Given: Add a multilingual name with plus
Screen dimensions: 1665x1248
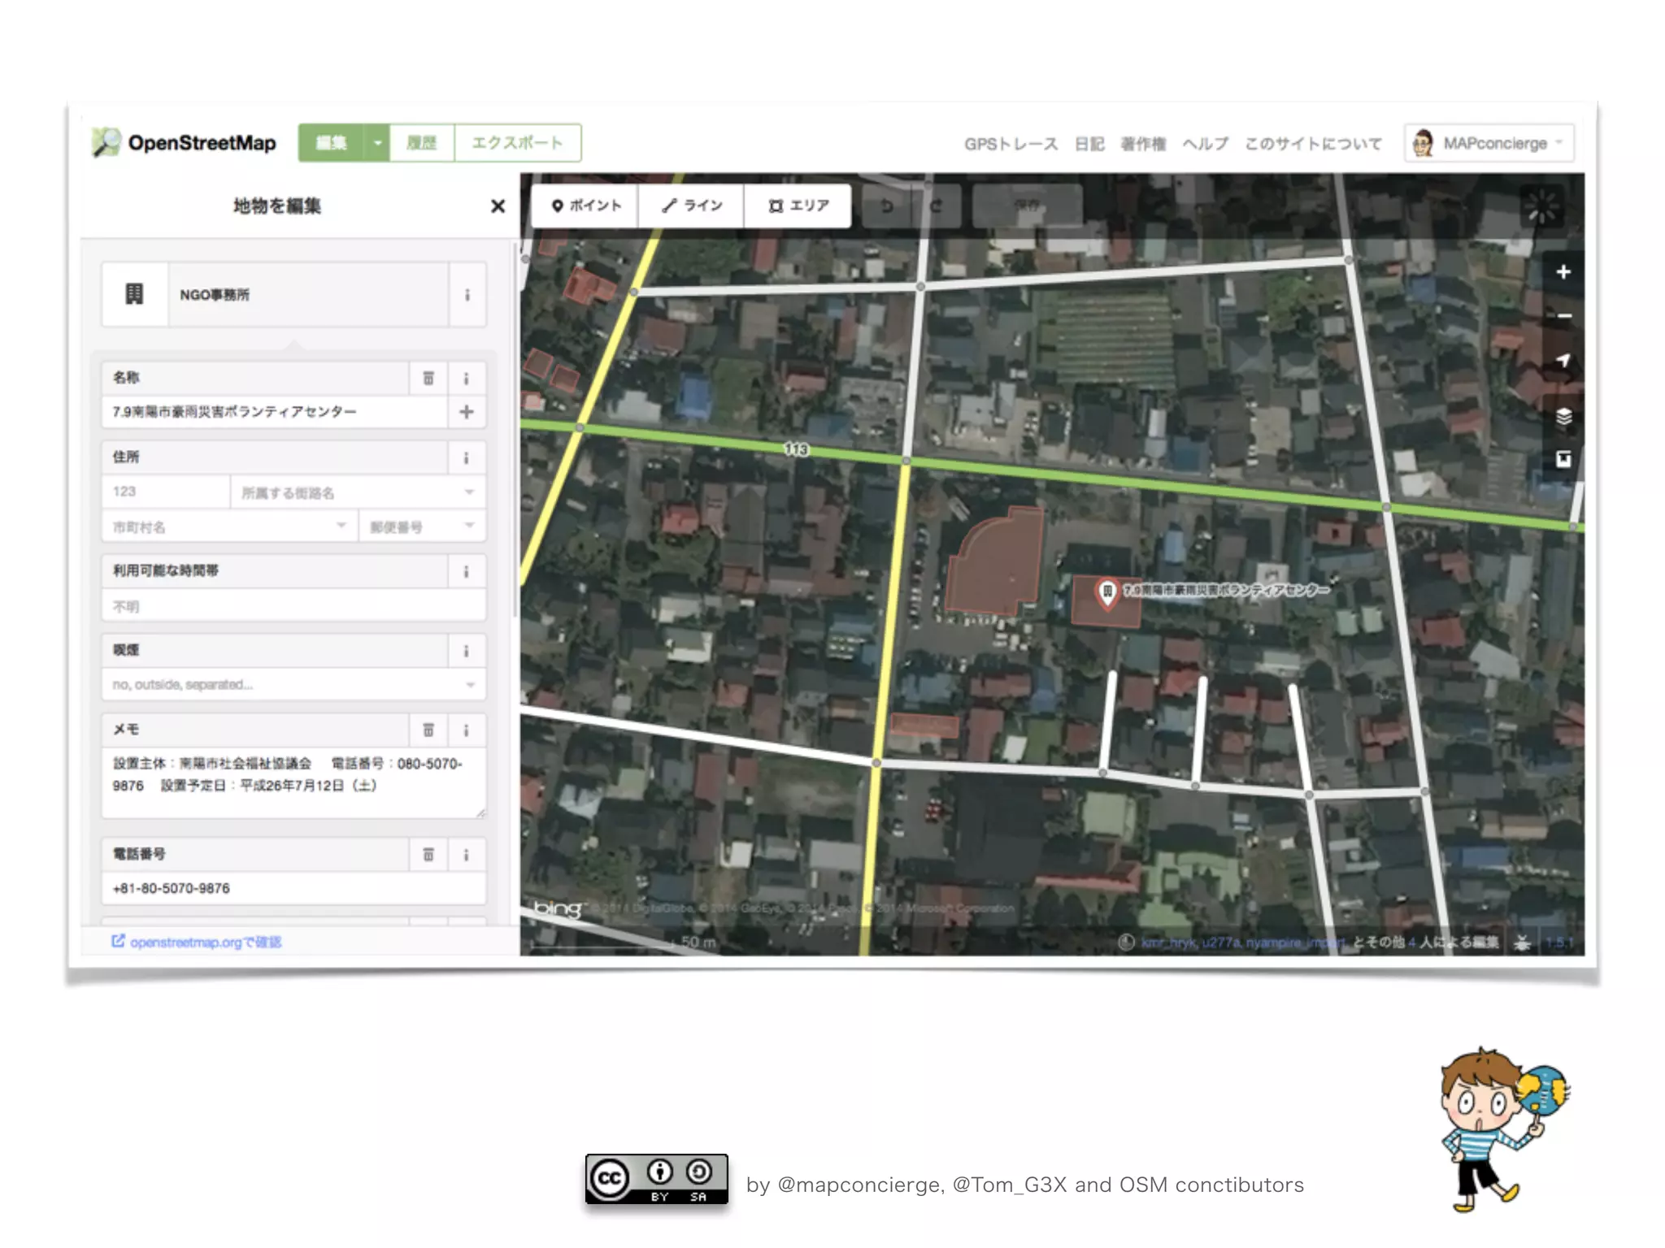Looking at the screenshot, I should pyautogui.click(x=467, y=412).
